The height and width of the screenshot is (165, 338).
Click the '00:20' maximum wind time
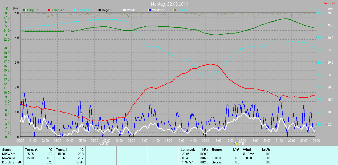coord(248,158)
